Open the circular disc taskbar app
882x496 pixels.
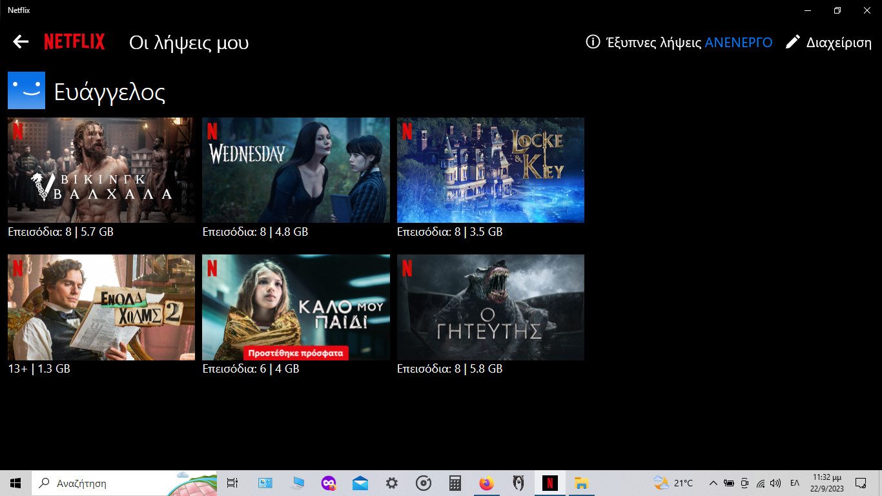424,483
